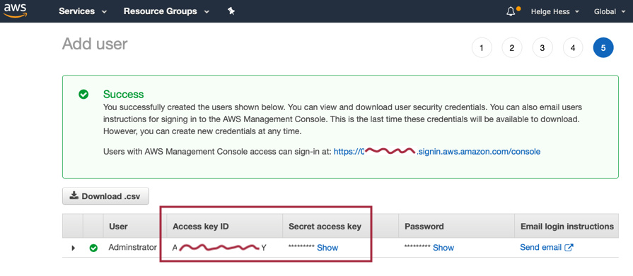Expand the Adminstrator user row triangle
This screenshot has height=276, width=633.
73,248
